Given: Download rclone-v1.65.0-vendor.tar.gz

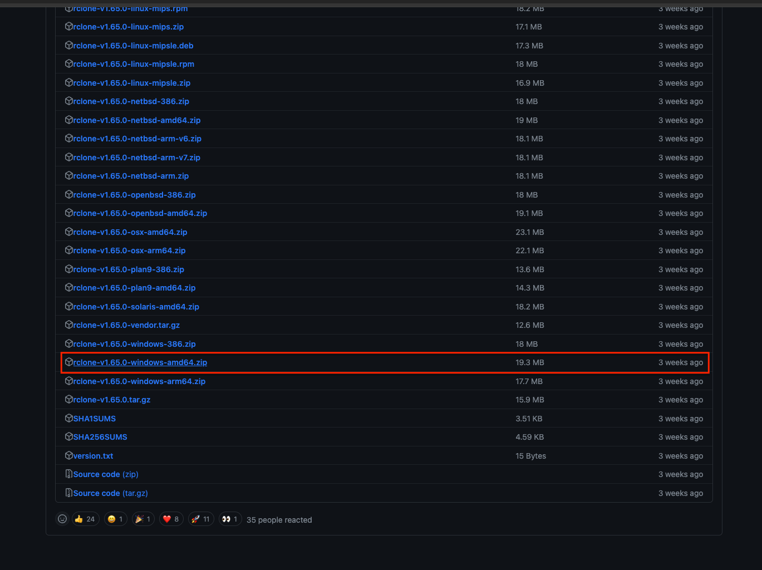Looking at the screenshot, I should 126,325.
